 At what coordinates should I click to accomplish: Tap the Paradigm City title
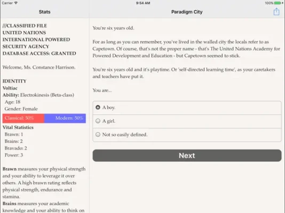point(187,12)
